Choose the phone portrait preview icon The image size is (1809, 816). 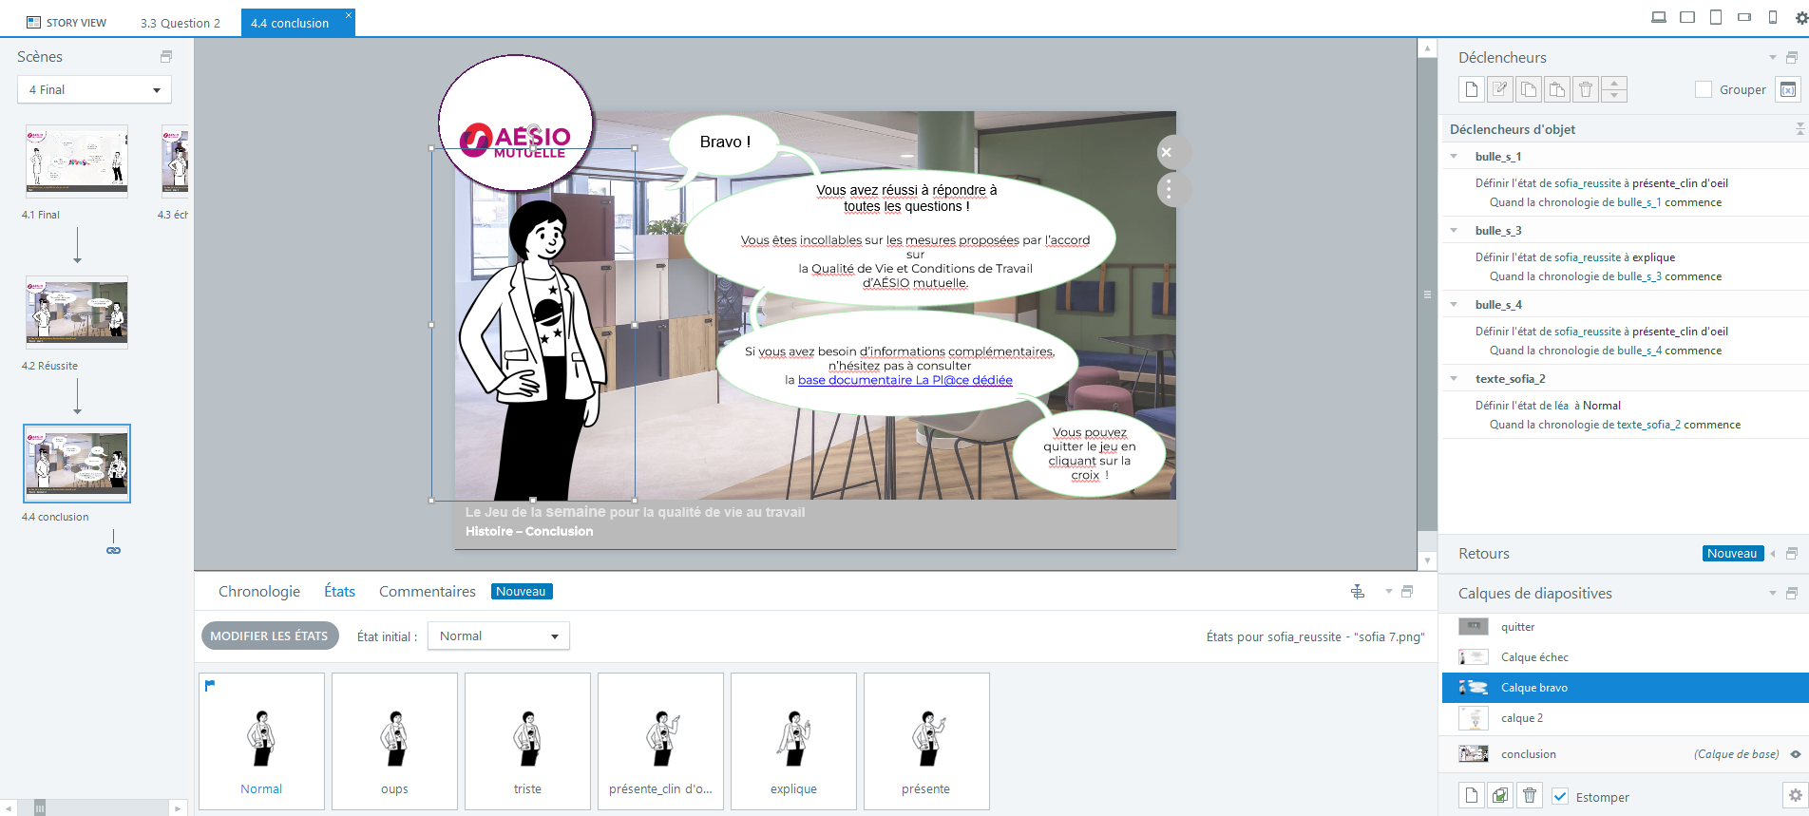(x=1772, y=17)
